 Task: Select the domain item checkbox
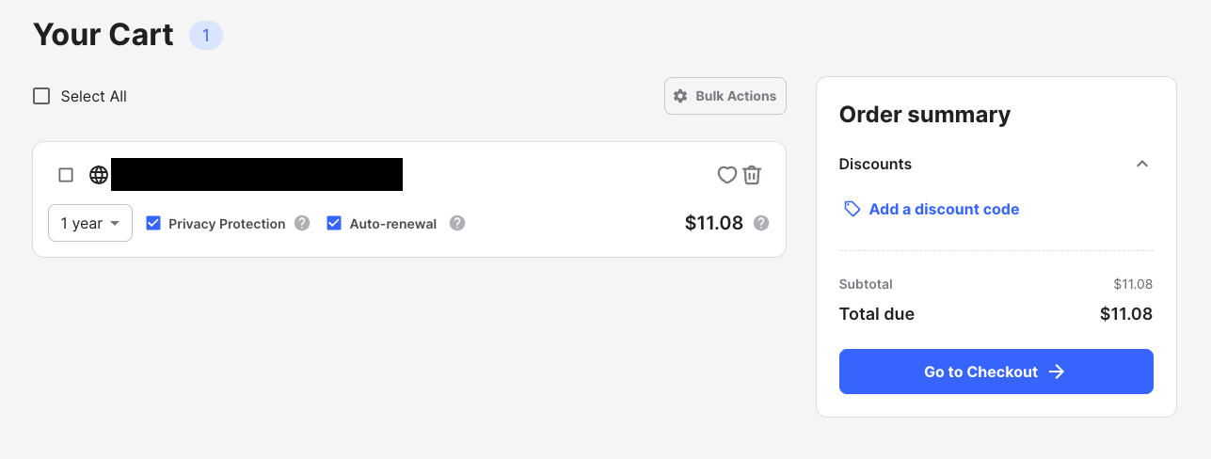coord(66,175)
